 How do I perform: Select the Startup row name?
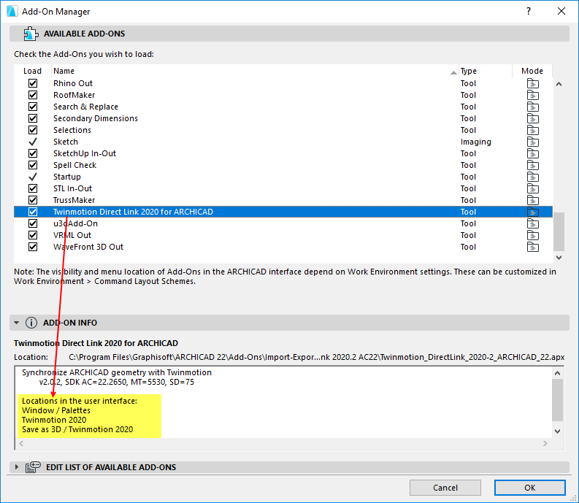[67, 177]
